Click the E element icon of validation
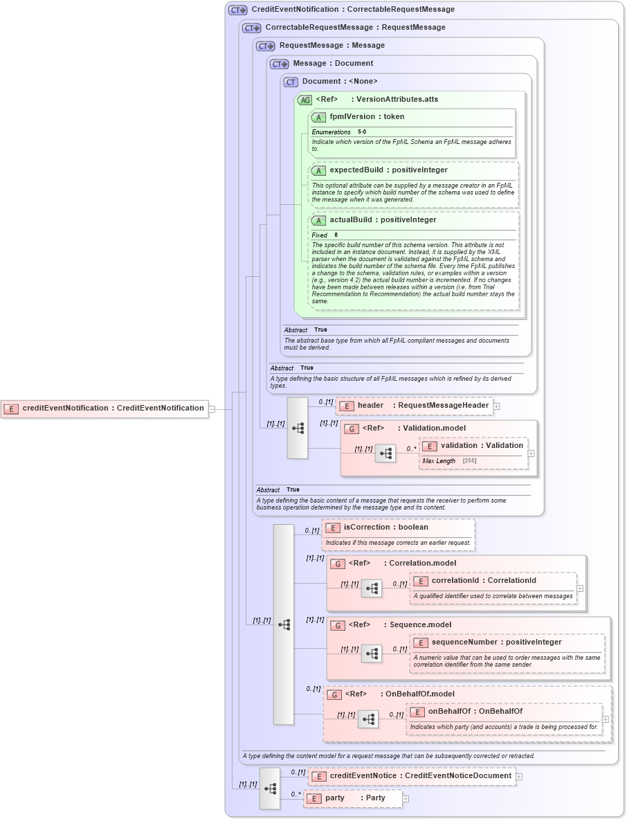Viewport: 627px width, 819px height. click(429, 446)
